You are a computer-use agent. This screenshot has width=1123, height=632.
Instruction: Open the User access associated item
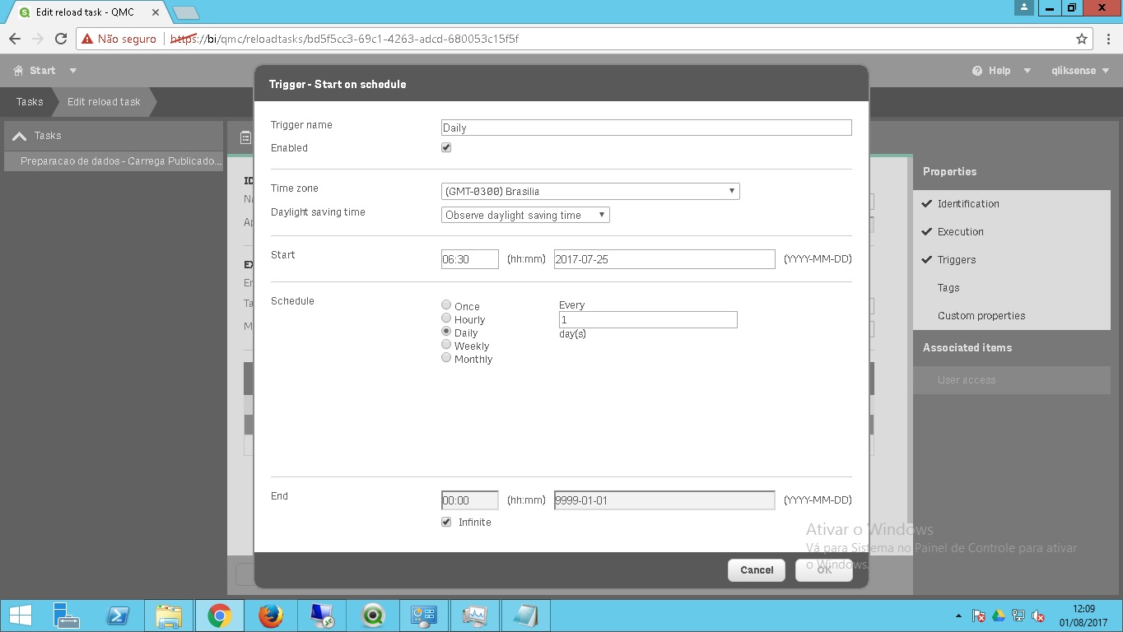1012,380
